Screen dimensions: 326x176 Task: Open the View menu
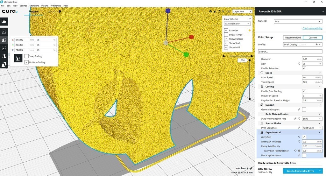click(x=15, y=6)
